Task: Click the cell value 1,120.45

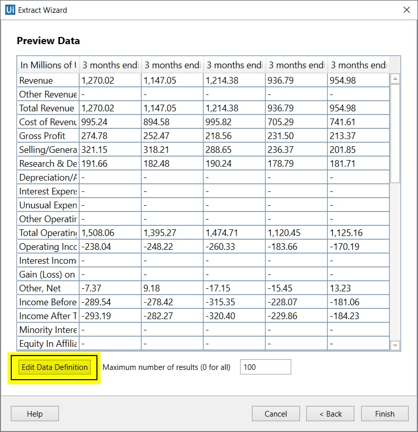Action: 296,232
